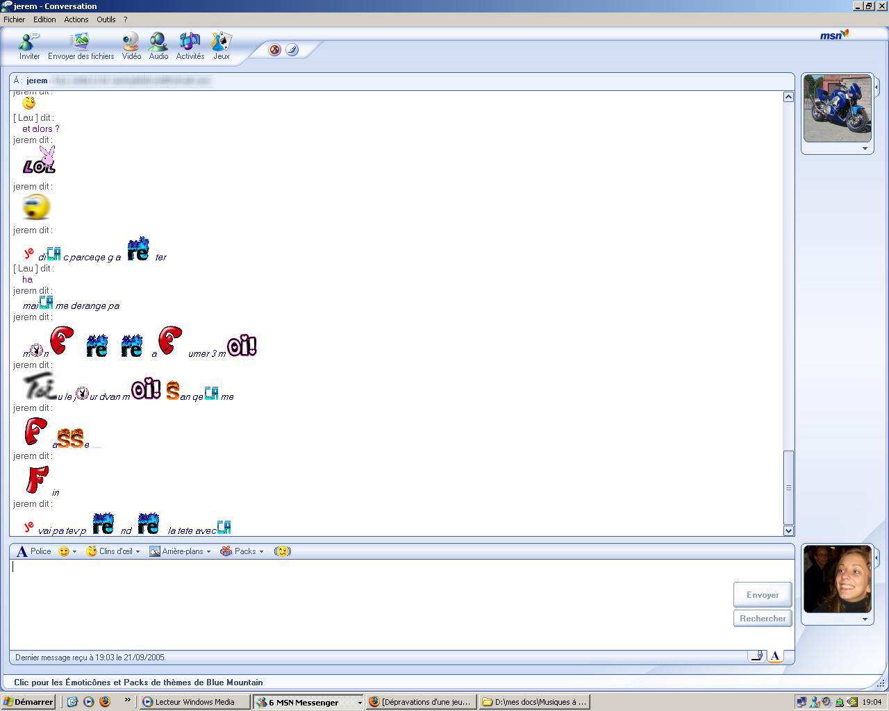Open the Activités icon
Viewport: 889px width, 711px height.
pyautogui.click(x=190, y=47)
